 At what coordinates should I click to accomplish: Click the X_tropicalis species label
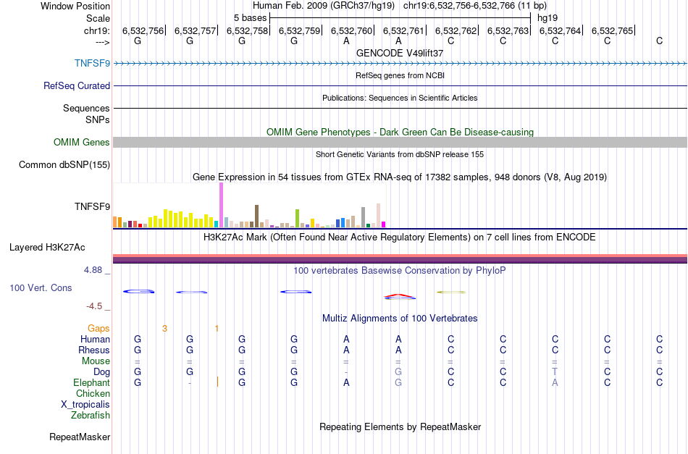pyautogui.click(x=85, y=405)
